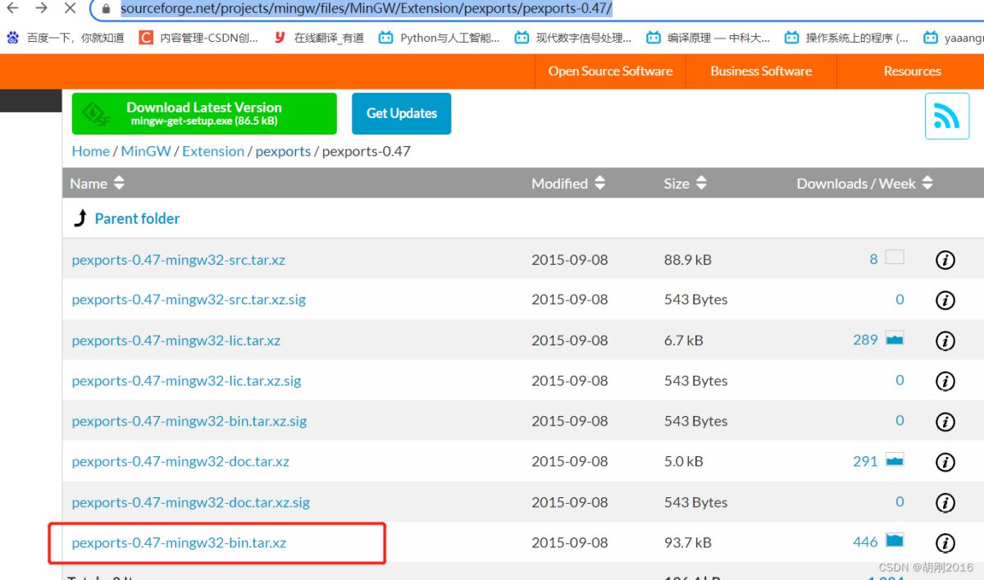The width and height of the screenshot is (984, 580).
Task: Open the 现代数字信号处理 bookmark
Action: (573, 38)
